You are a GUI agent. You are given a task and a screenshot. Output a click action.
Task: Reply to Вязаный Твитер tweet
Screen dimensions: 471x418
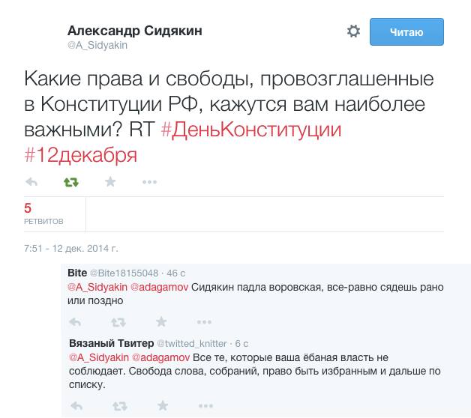(76, 406)
